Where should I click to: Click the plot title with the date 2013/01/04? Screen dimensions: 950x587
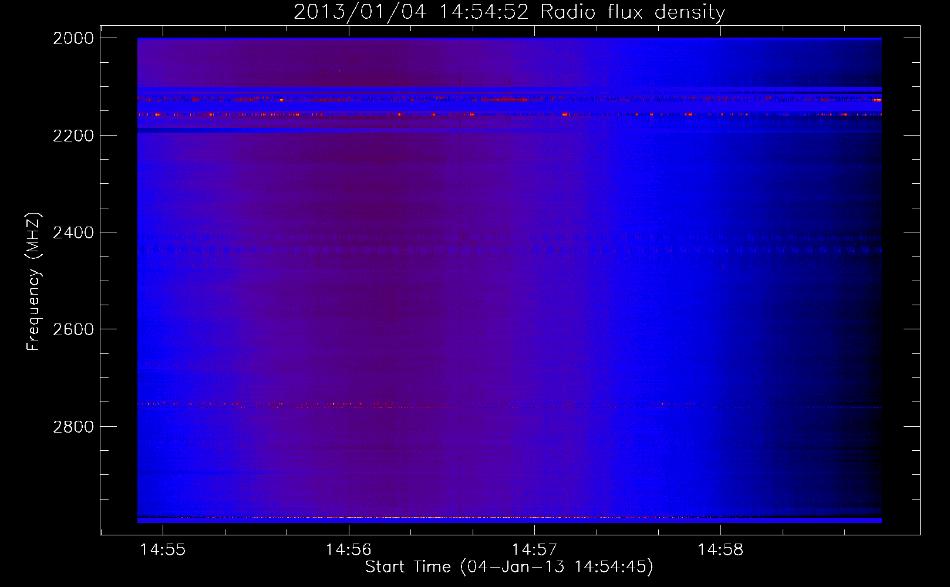coord(509,12)
